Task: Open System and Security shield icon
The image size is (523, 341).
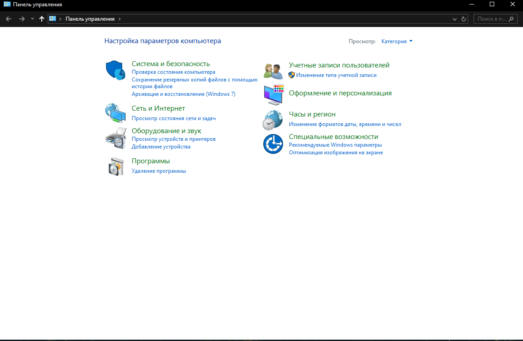Action: [115, 70]
